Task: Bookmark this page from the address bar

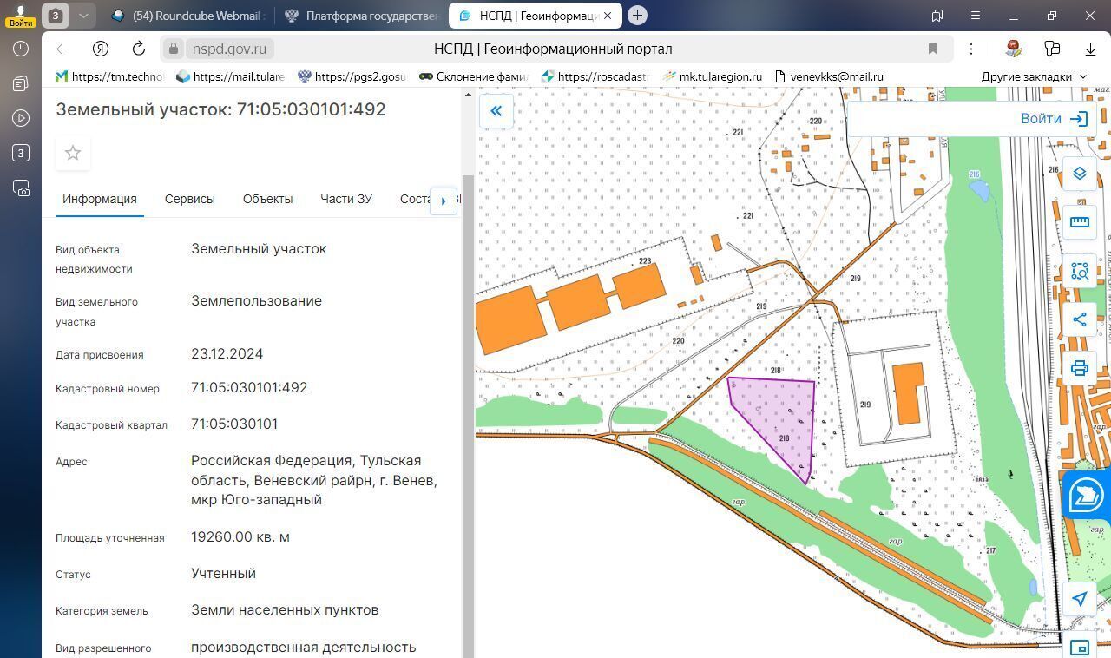Action: [x=933, y=49]
